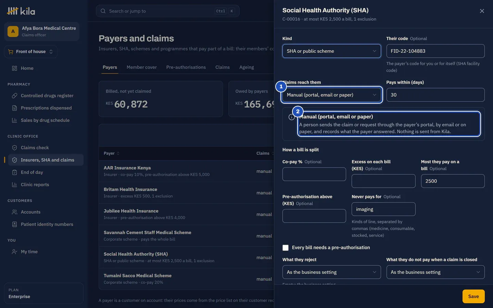Open What they do not pay dropdown
The height and width of the screenshot is (308, 493).
pos(435,272)
